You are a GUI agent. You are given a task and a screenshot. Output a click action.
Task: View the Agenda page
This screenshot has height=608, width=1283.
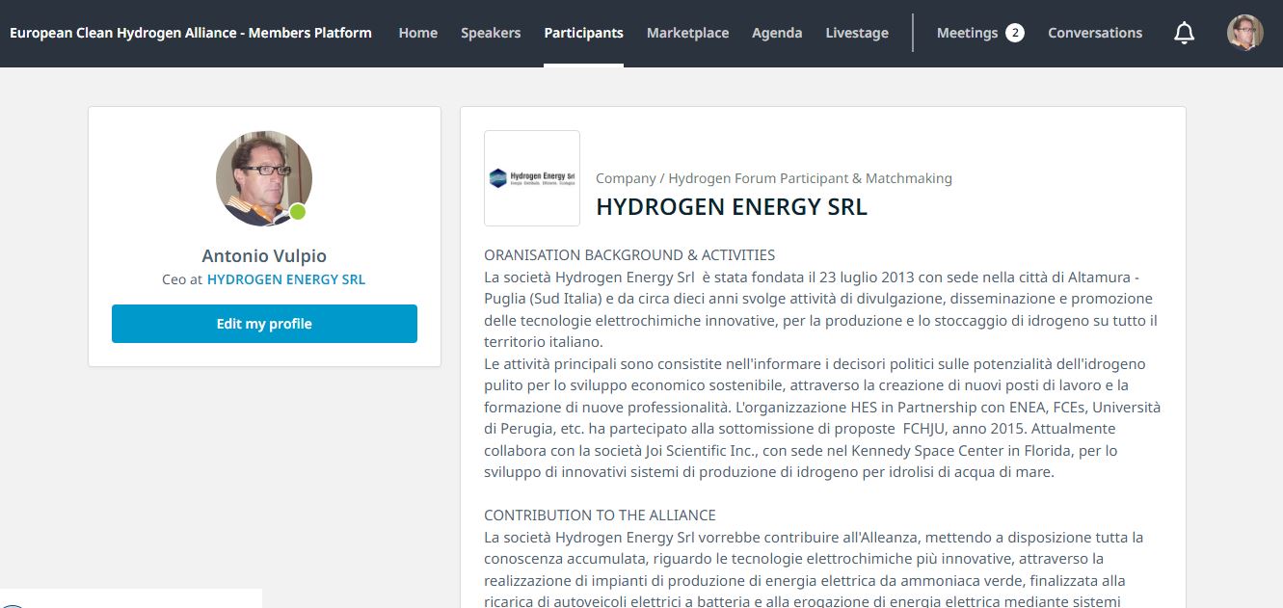point(777,33)
